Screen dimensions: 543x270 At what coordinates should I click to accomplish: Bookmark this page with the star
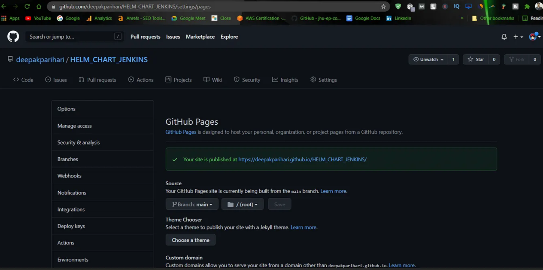click(x=383, y=6)
